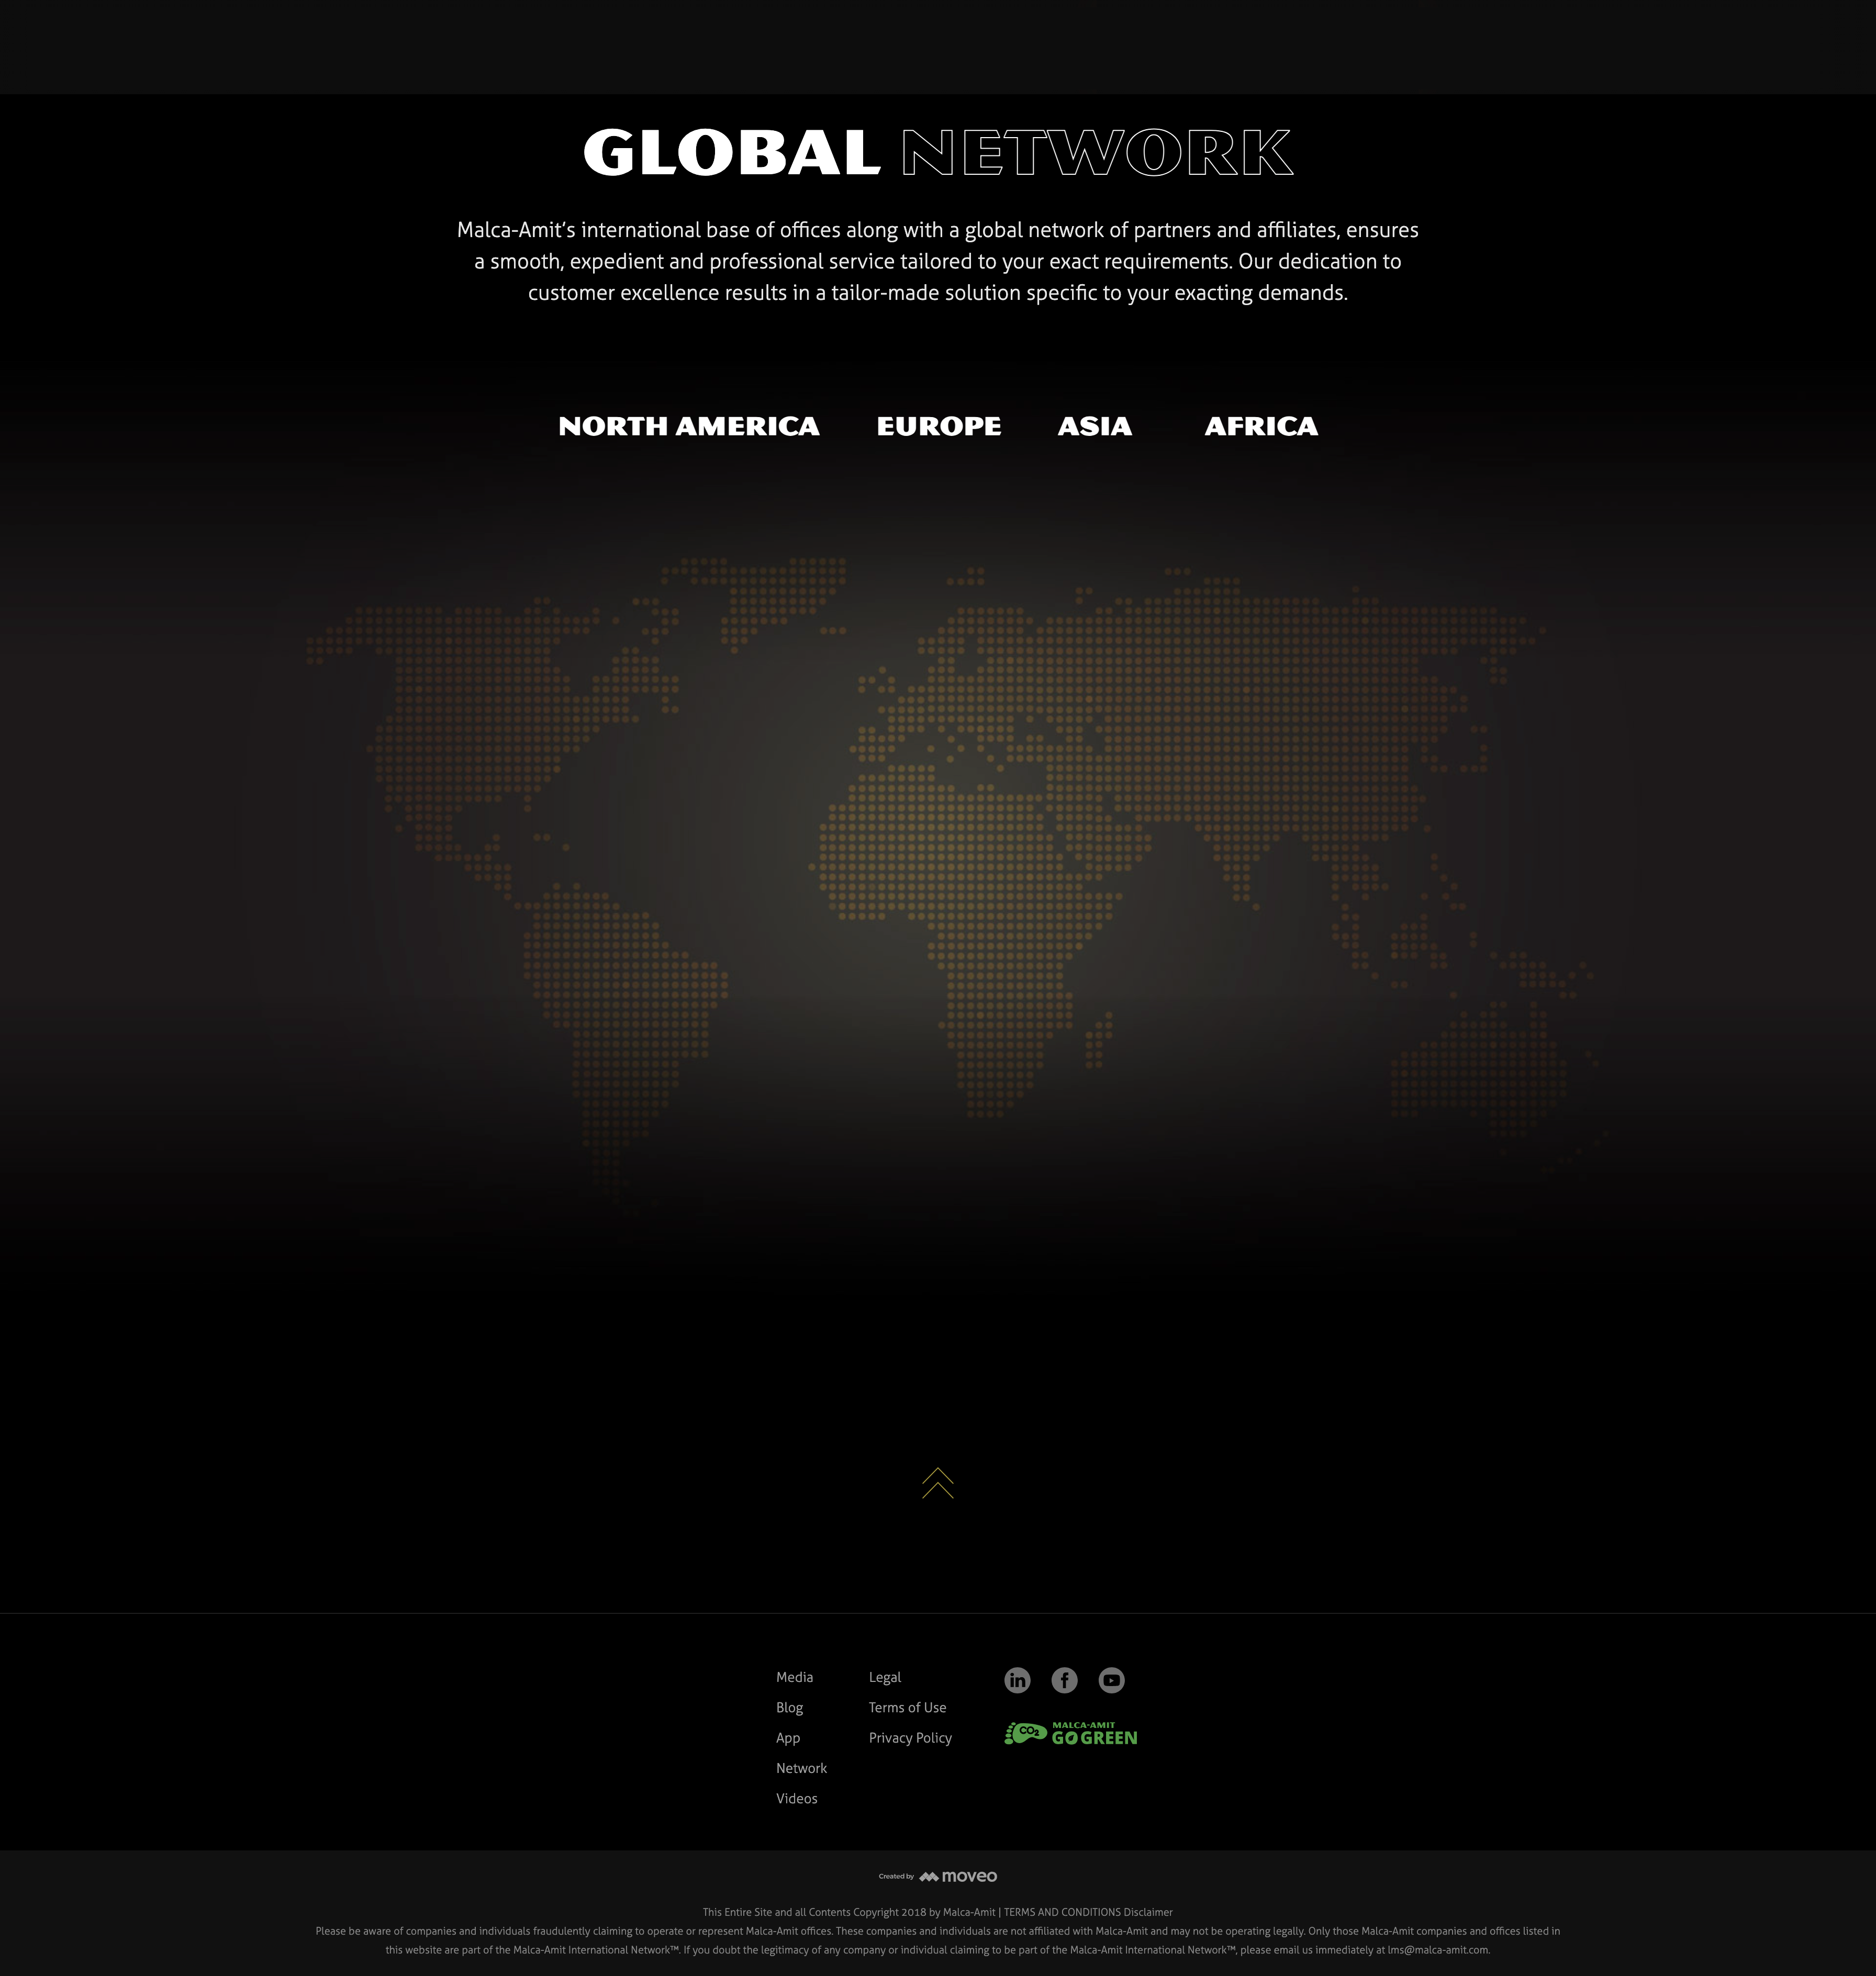The width and height of the screenshot is (1876, 1976).
Task: Open Malca-Amit's LinkedIn page icon
Action: pyautogui.click(x=1017, y=1680)
